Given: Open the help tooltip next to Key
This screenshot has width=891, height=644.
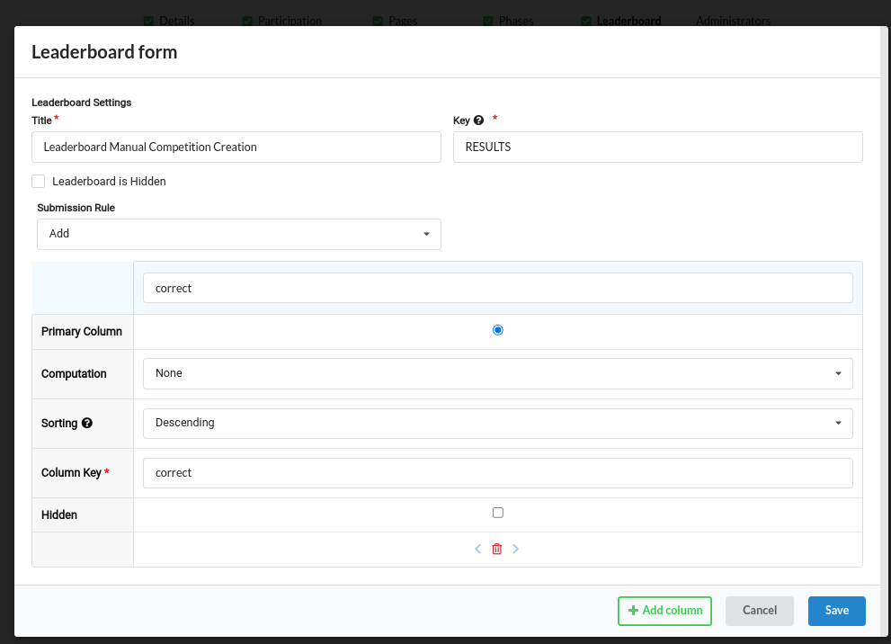Looking at the screenshot, I should pos(477,120).
